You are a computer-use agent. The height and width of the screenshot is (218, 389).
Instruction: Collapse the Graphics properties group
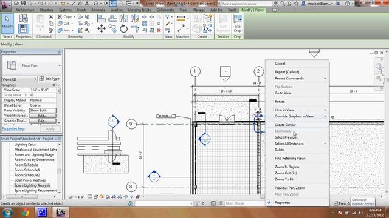coord(53,85)
